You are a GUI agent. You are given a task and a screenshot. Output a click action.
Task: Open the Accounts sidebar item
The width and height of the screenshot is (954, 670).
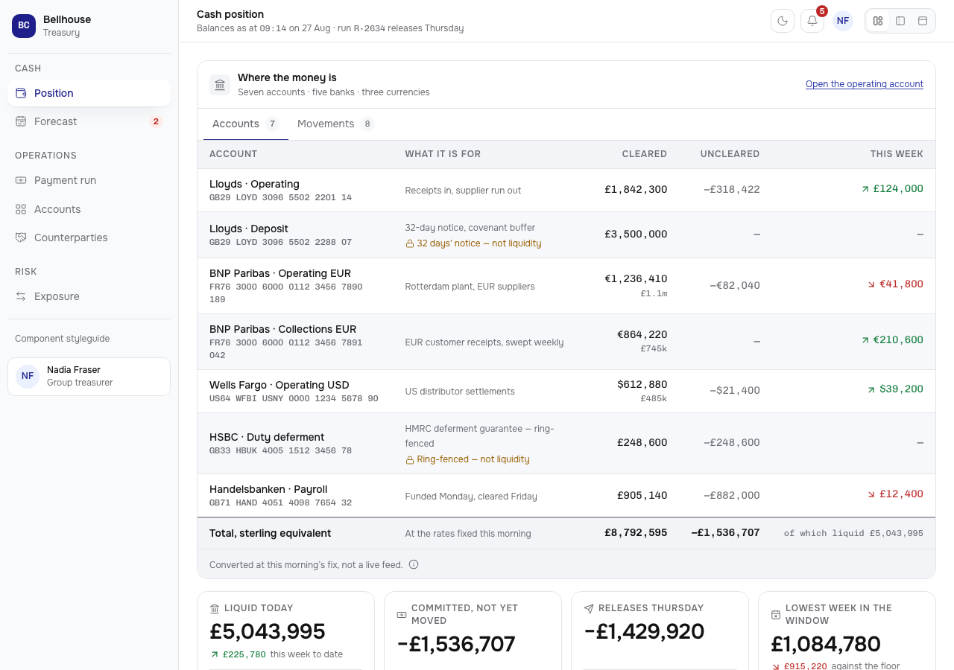click(89, 209)
